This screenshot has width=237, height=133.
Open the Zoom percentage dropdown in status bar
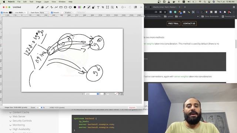[x=39, y=108]
